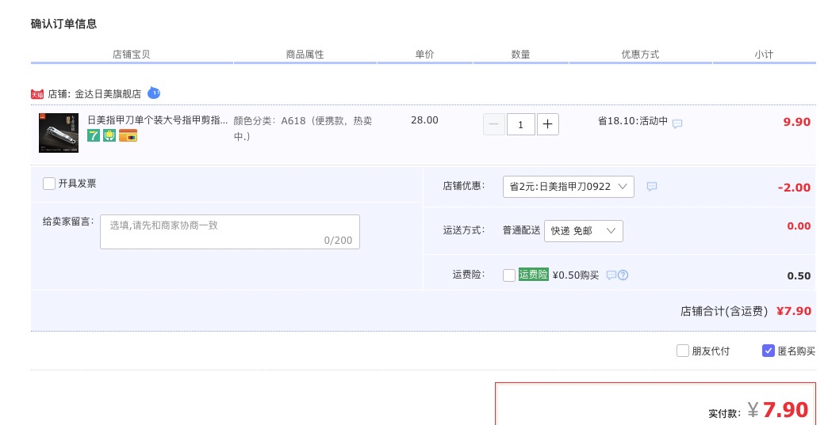
Task: Check the 开具发票 invoice checkbox
Action: point(49,184)
